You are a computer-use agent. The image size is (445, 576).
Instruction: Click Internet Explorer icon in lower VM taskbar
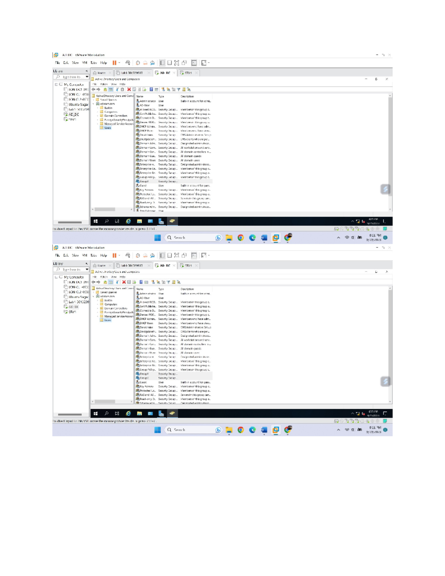pos(128,413)
